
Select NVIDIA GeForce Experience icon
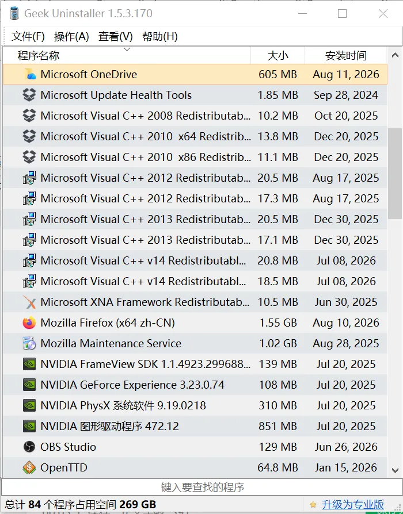29,385
